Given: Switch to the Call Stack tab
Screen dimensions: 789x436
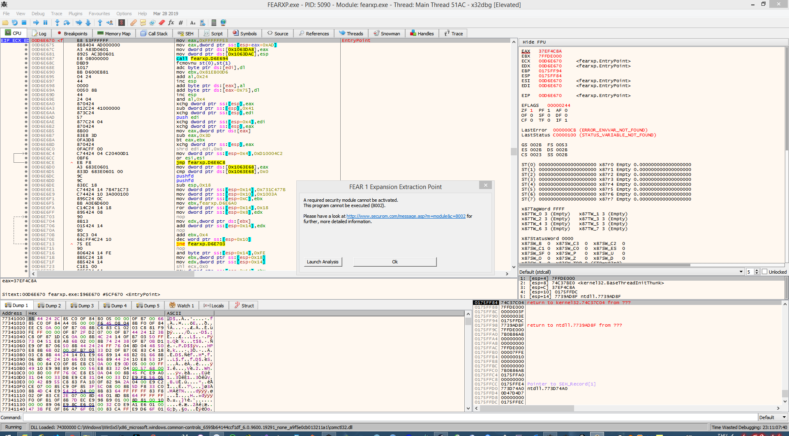Looking at the screenshot, I should click(x=154, y=34).
